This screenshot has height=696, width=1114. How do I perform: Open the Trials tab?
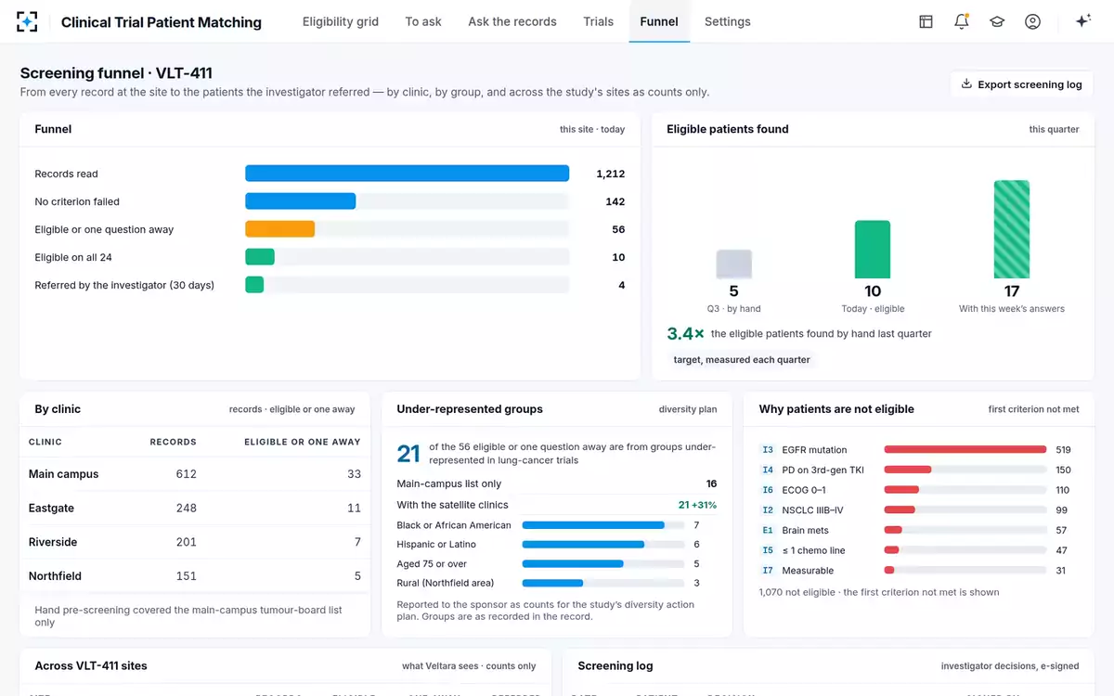coord(599,21)
